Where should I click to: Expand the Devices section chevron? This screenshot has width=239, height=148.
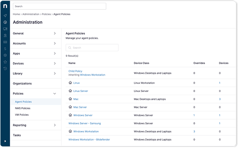click(x=55, y=63)
